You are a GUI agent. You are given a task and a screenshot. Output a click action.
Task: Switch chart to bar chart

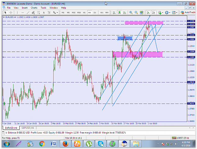[114, 13]
